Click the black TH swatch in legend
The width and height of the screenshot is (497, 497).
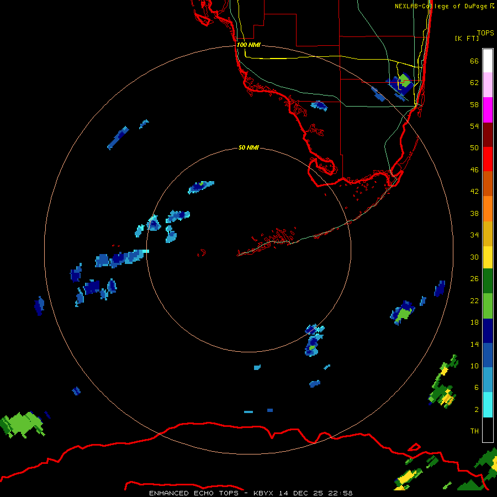pos(488,430)
